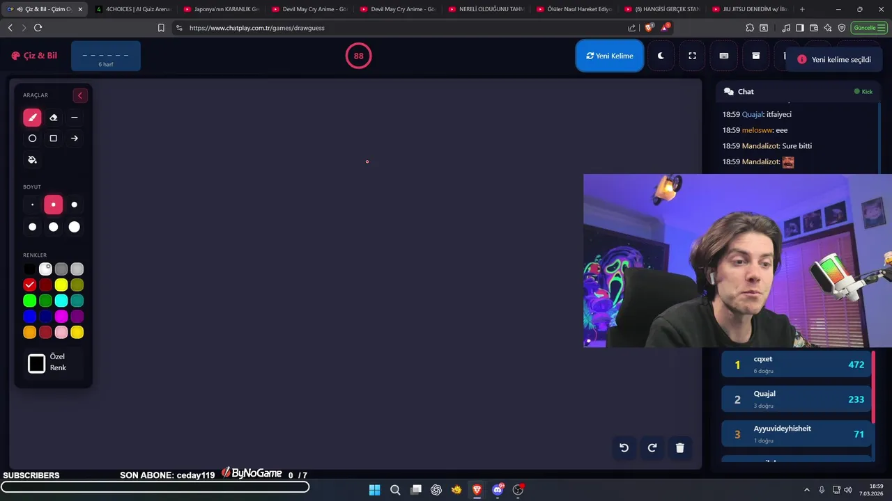Image resolution: width=892 pixels, height=501 pixels.
Task: Pick the bright blue color swatch
Action: (x=29, y=317)
